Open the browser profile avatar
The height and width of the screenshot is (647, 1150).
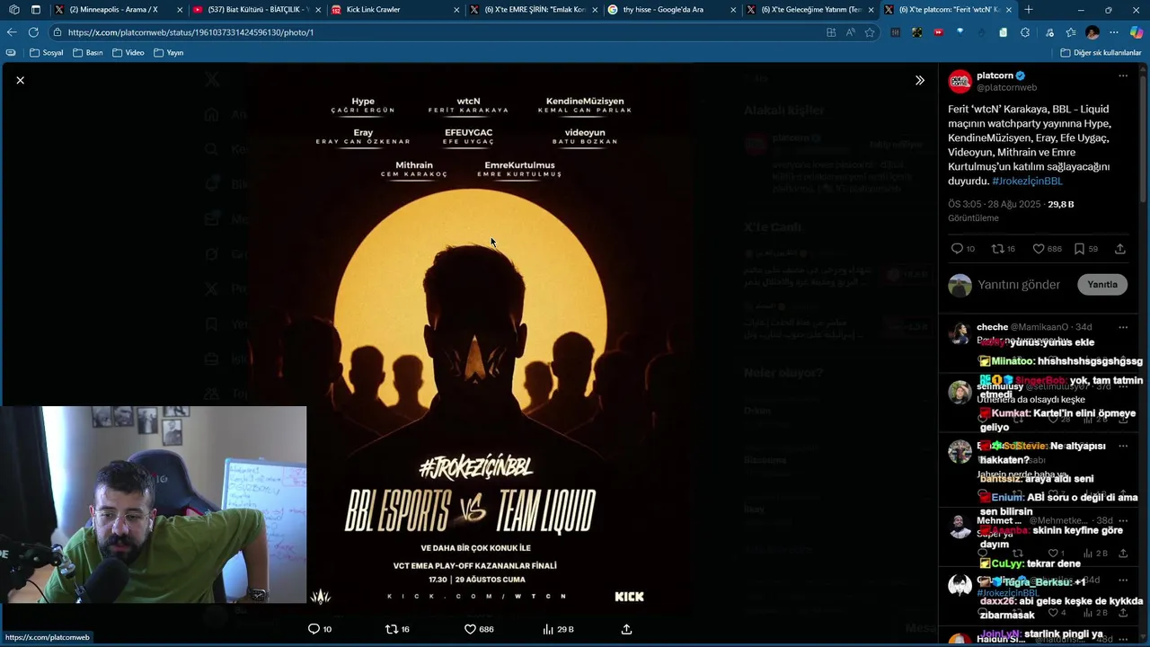coord(1092,32)
